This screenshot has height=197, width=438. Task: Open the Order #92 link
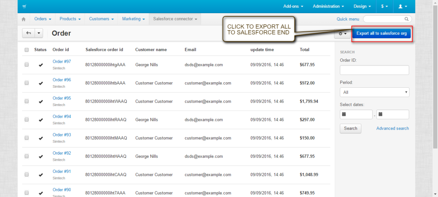coord(62,153)
